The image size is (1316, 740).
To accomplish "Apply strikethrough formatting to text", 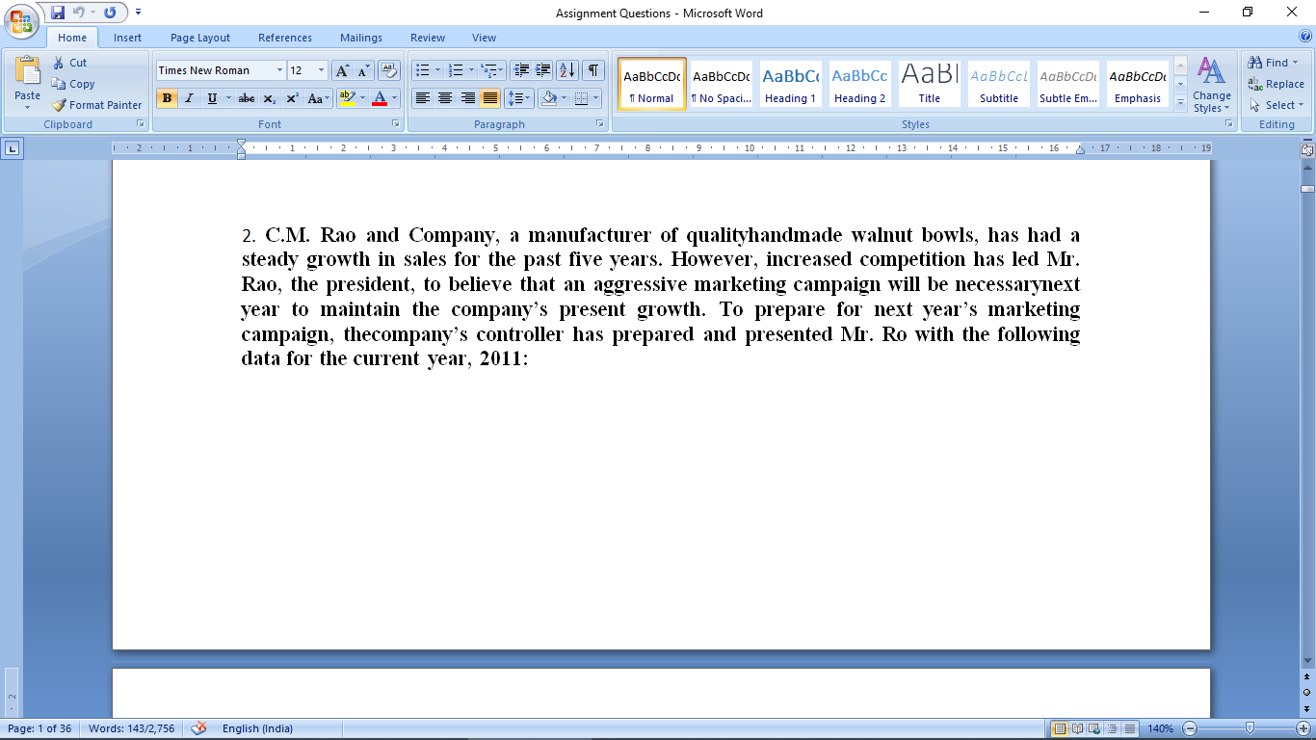I will coord(247,98).
